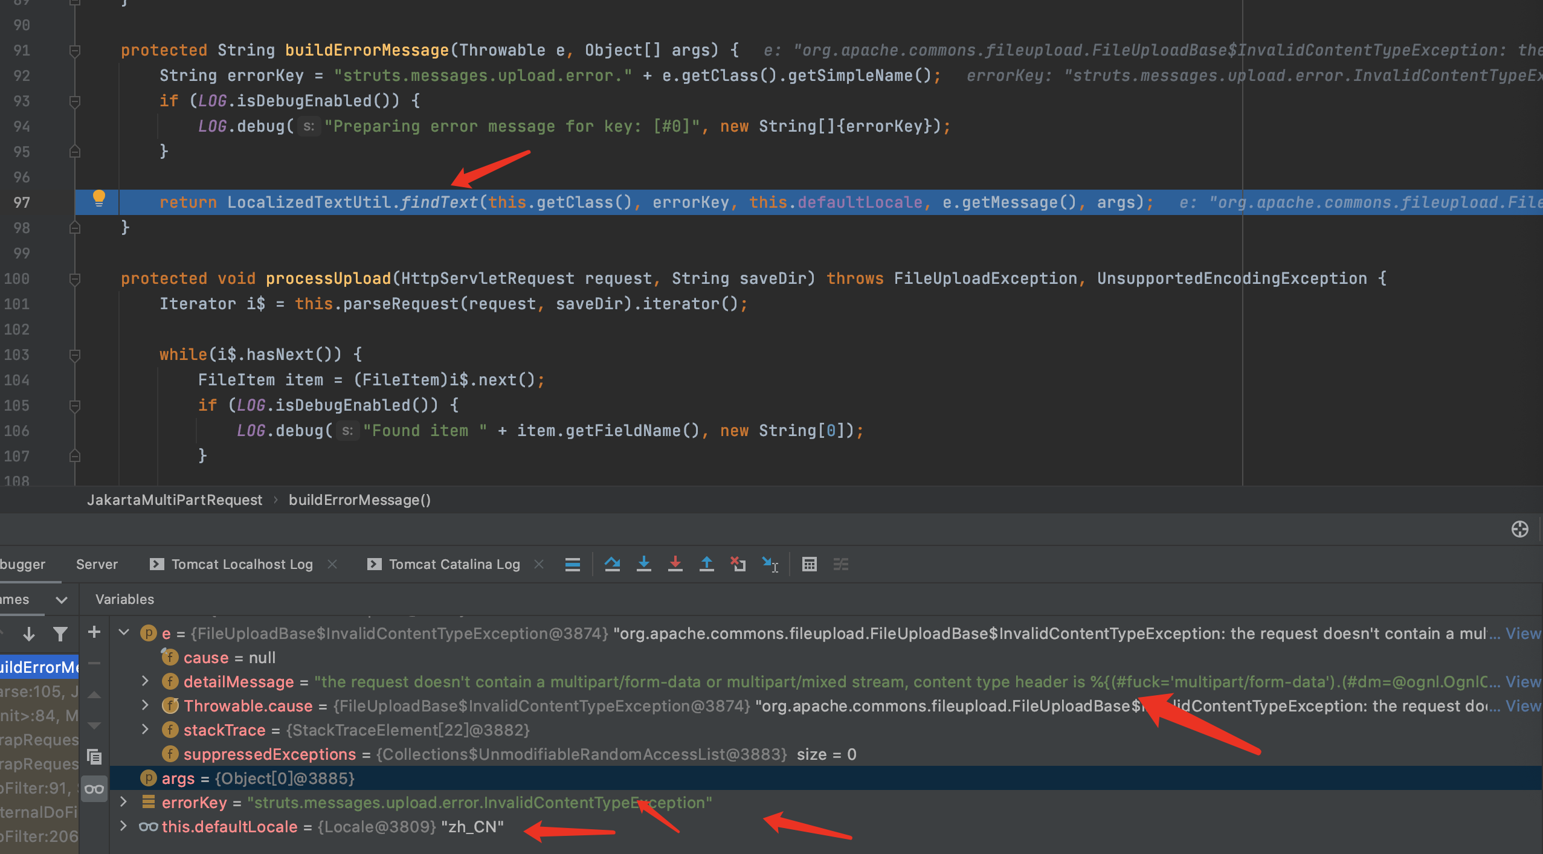Click the blue Step Into icon
Viewport: 1543px width, 854px height.
tap(643, 564)
